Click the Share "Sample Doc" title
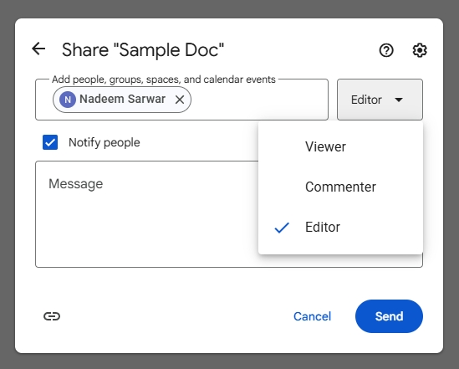459x369 pixels. coord(143,50)
